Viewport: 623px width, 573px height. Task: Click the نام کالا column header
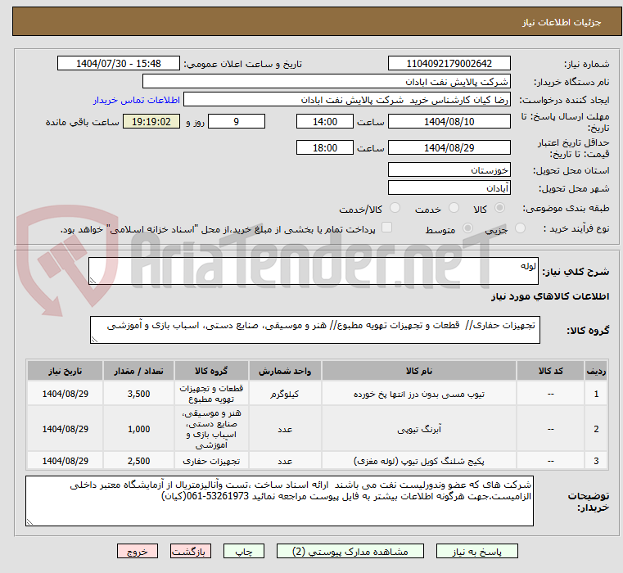[419, 371]
